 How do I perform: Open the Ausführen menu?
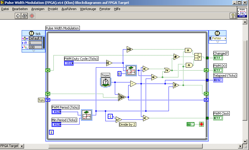point(69,9)
